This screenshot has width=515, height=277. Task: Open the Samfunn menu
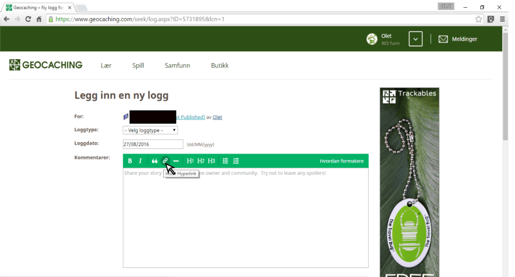(177, 66)
